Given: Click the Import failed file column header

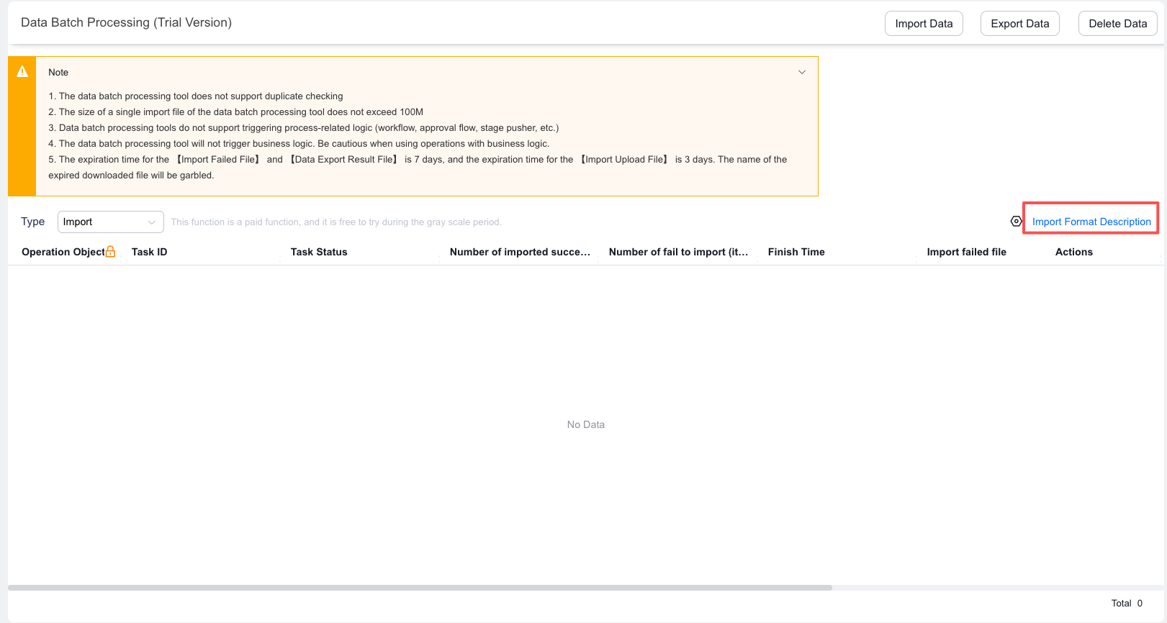Looking at the screenshot, I should click(967, 252).
